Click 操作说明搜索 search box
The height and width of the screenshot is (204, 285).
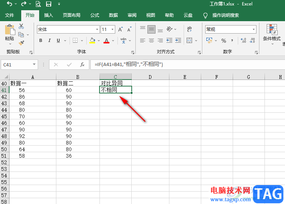(x=226, y=15)
